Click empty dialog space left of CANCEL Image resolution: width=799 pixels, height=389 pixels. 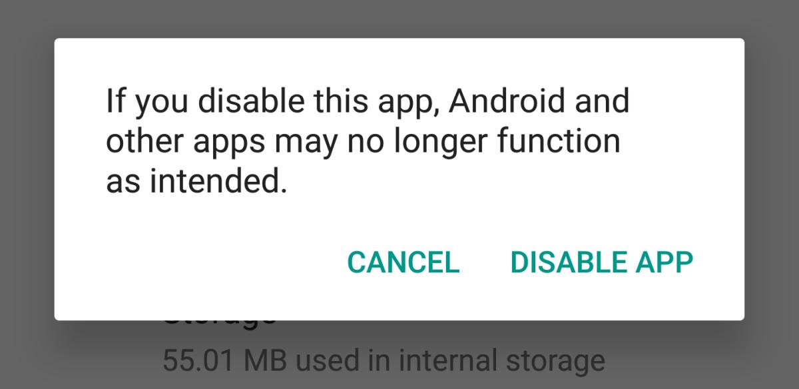200,262
